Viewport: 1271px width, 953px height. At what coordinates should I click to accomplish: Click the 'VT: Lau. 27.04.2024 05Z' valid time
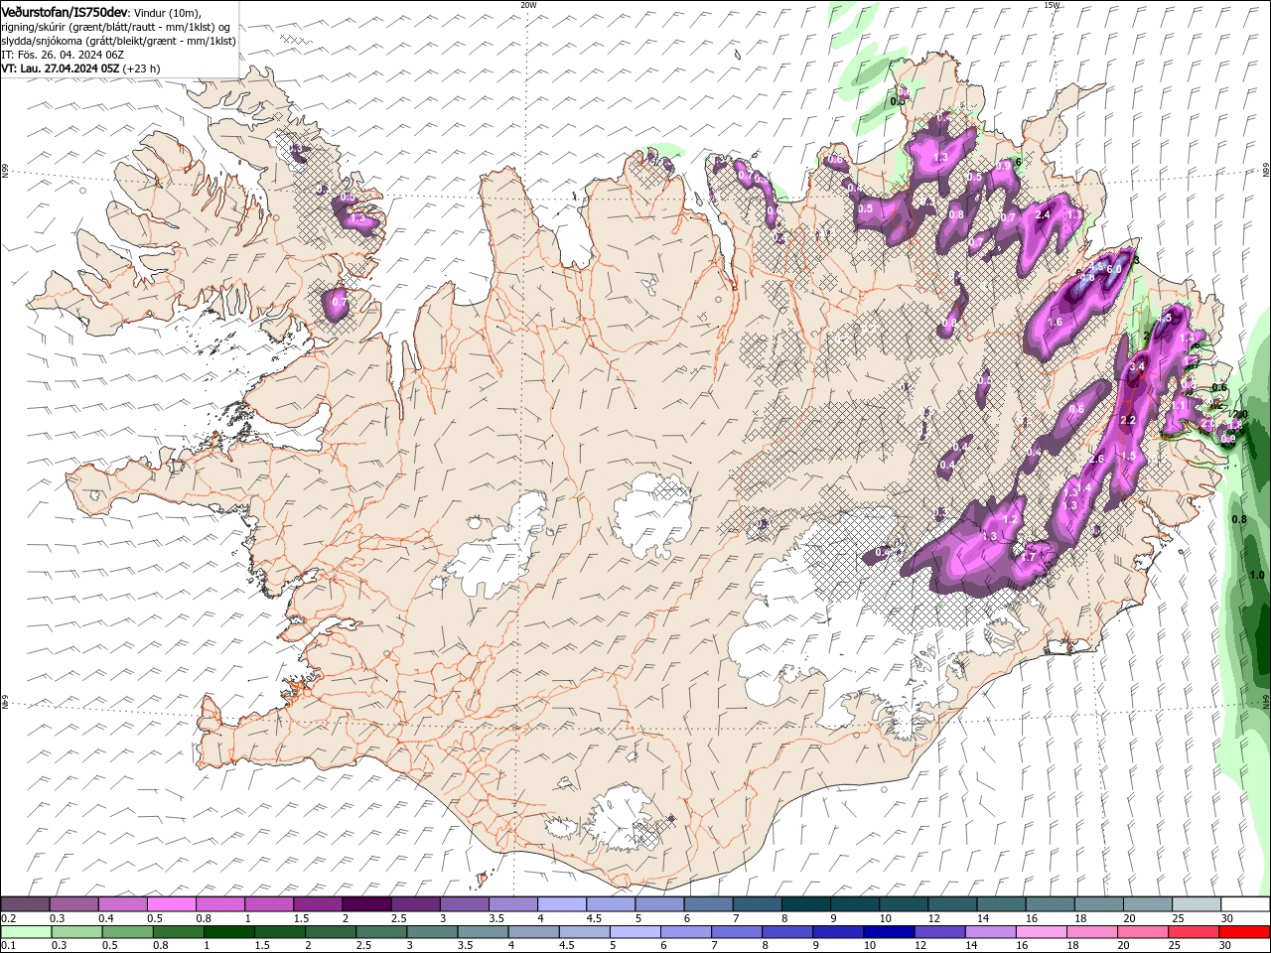[x=60, y=68]
